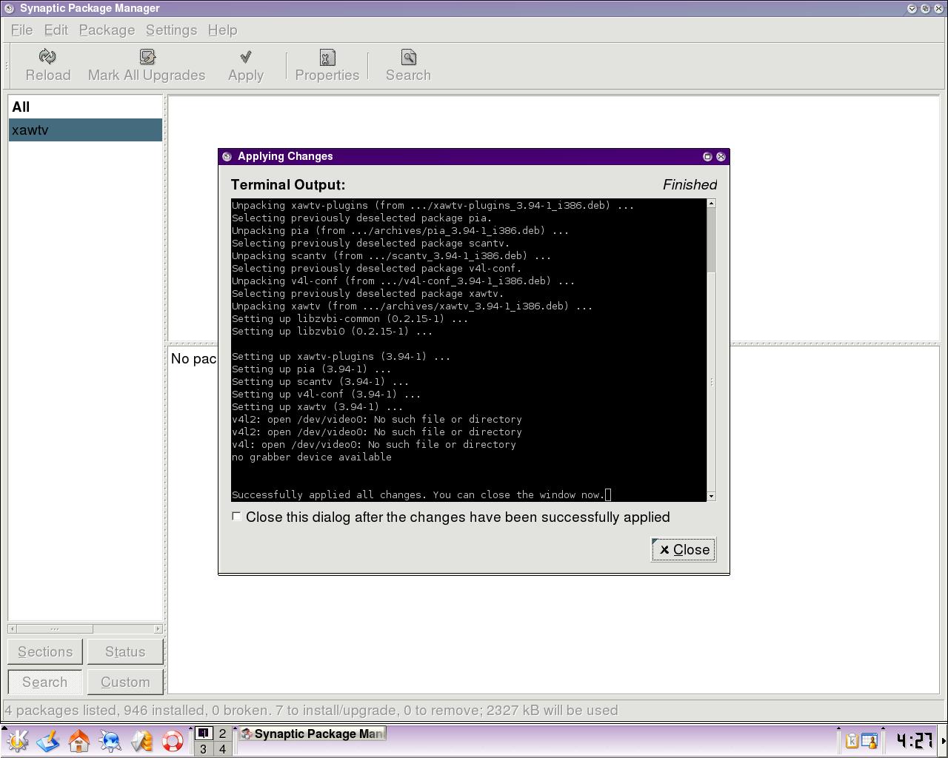Click 'Setting up pia (3.94-1)' terminal line
The height and width of the screenshot is (758, 948).
pos(312,369)
